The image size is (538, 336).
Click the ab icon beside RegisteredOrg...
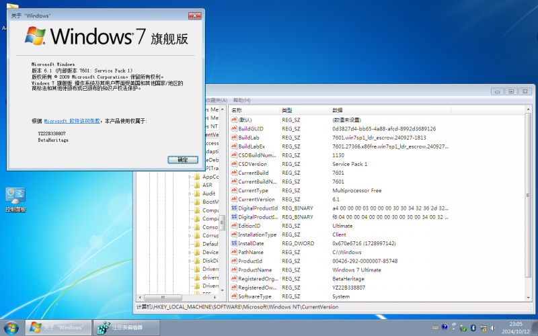coord(234,279)
